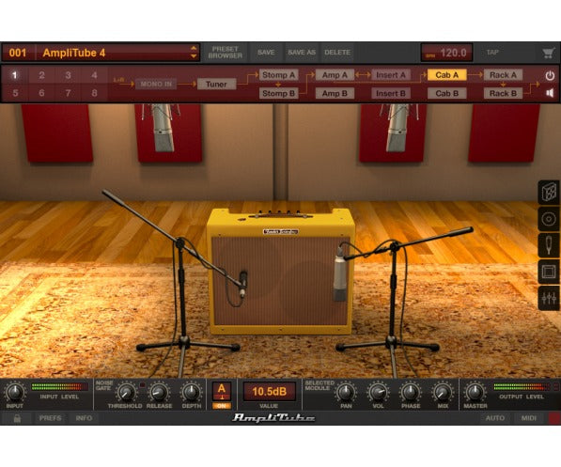Image resolution: width=561 pixels, height=467 pixels.
Task: Open the Rack B module
Action: [503, 93]
